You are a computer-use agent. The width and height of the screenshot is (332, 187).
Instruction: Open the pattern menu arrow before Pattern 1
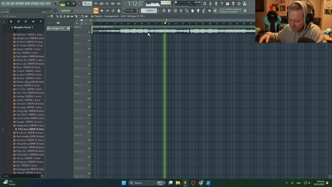point(139,11)
